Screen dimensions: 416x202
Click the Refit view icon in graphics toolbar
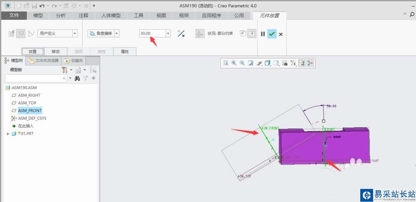click(x=225, y=63)
